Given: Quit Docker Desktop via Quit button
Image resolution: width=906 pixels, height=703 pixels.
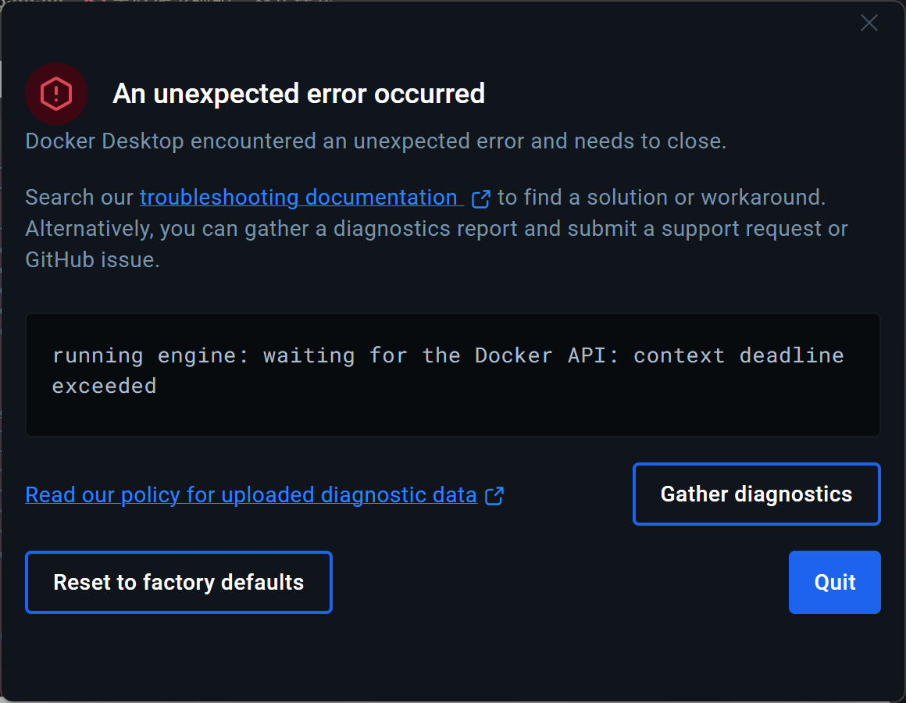Looking at the screenshot, I should click(835, 583).
